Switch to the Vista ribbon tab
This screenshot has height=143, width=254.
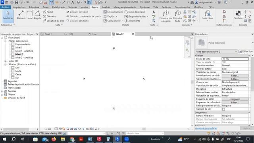pos(156,7)
